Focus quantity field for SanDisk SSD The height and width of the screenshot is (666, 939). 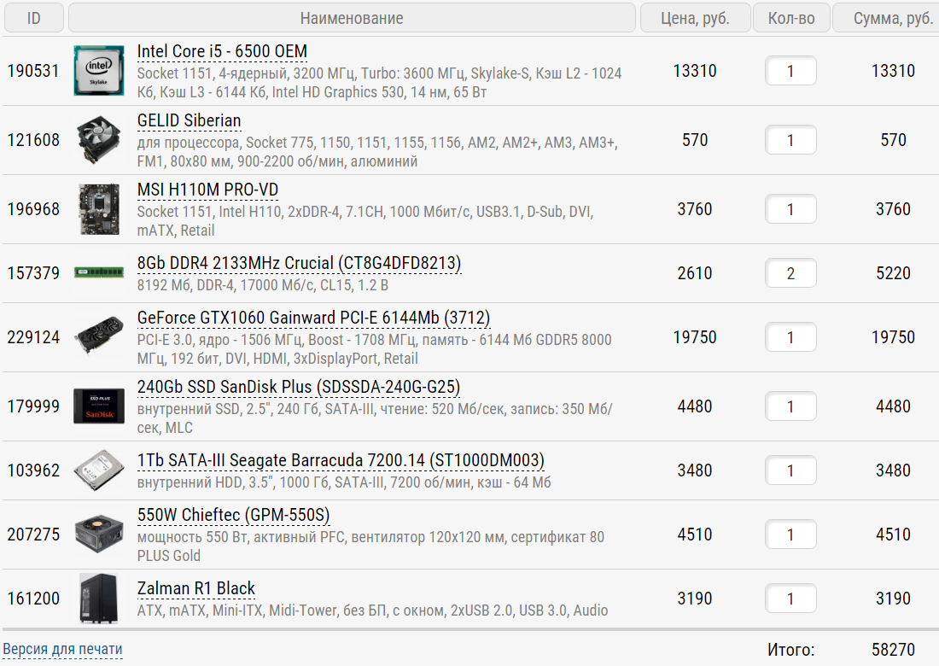pos(790,406)
